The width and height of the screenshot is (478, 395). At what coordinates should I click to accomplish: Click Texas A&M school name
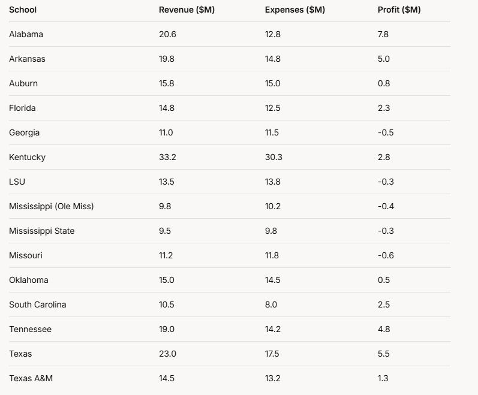click(31, 378)
